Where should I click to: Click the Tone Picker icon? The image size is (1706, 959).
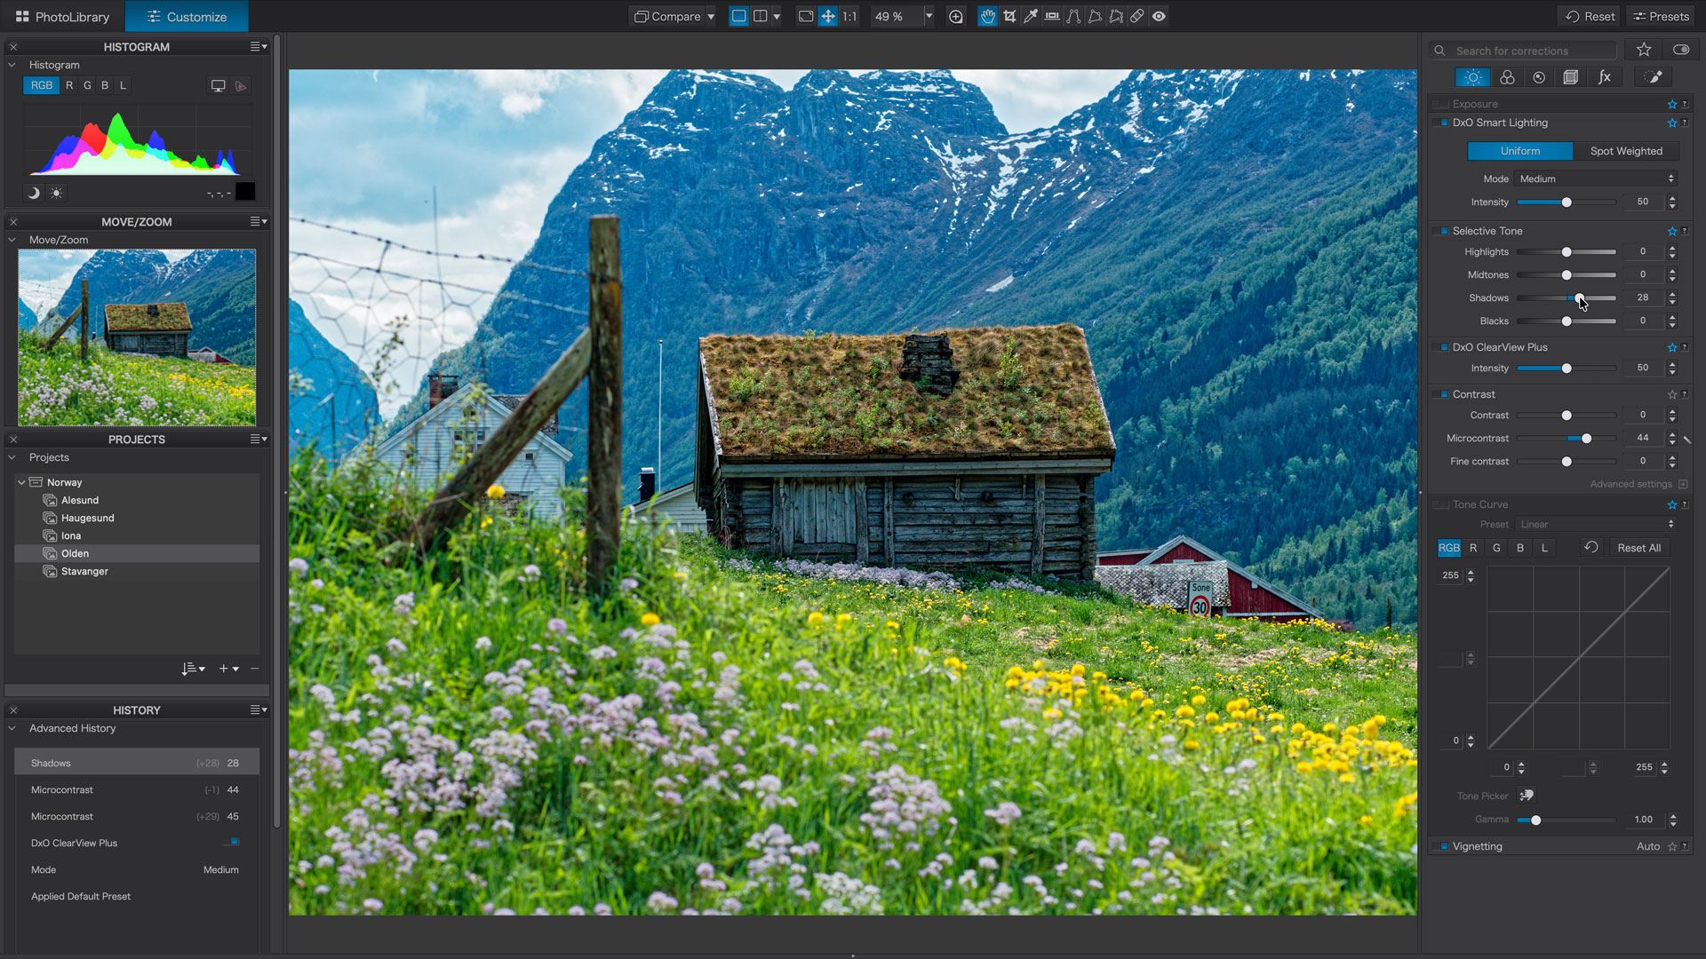click(x=1527, y=796)
